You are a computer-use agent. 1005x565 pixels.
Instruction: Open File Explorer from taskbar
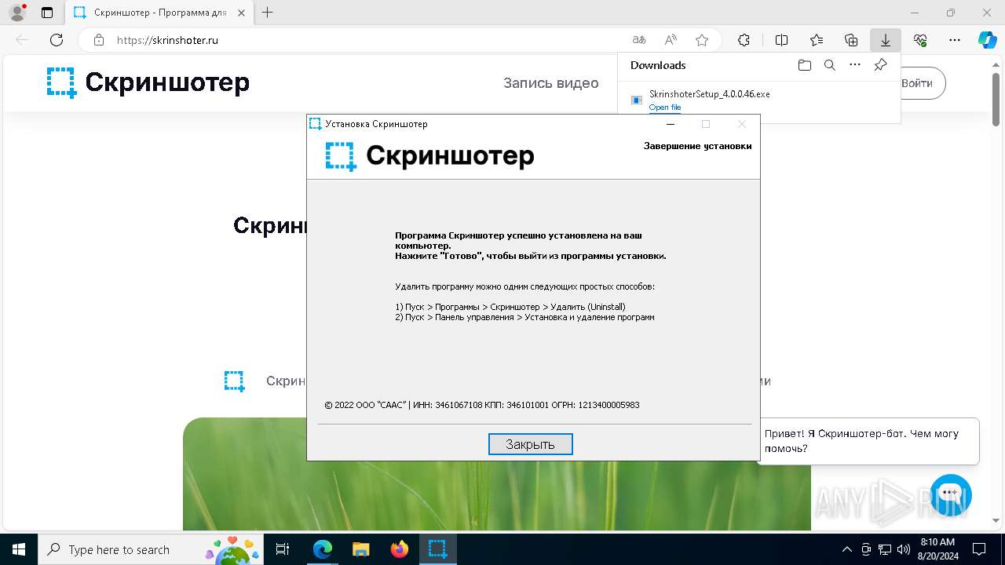[360, 549]
